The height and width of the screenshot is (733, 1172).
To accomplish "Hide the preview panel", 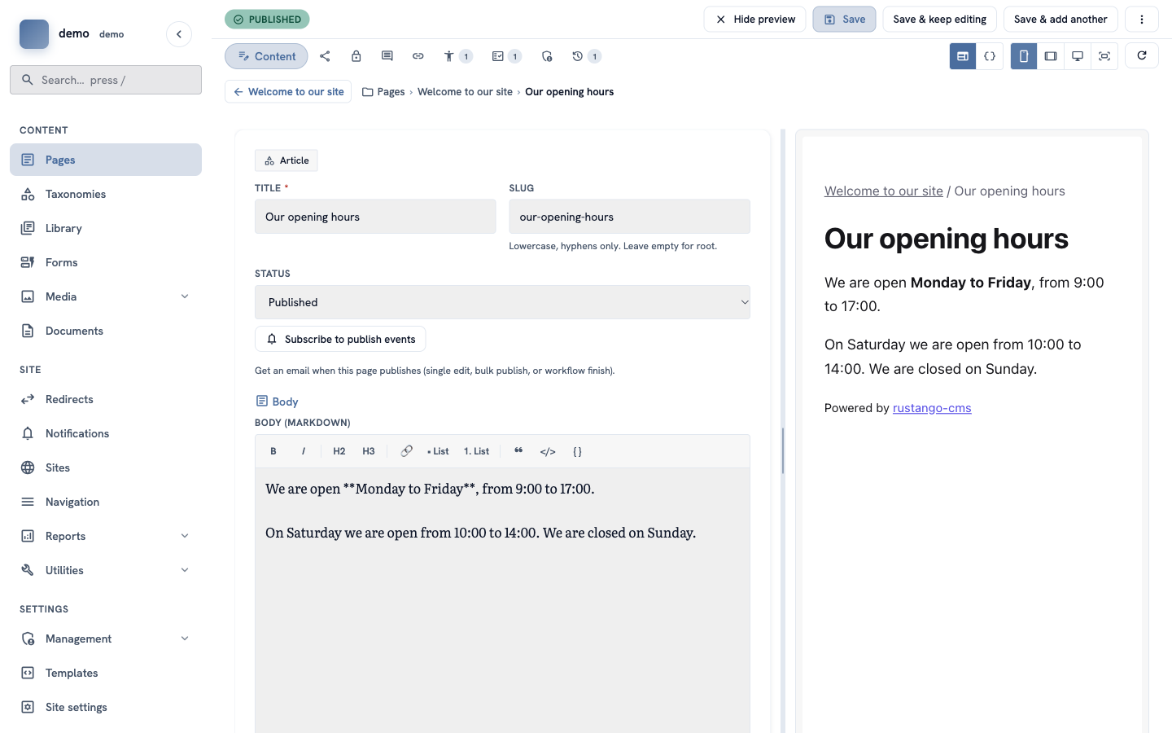I will point(754,20).
